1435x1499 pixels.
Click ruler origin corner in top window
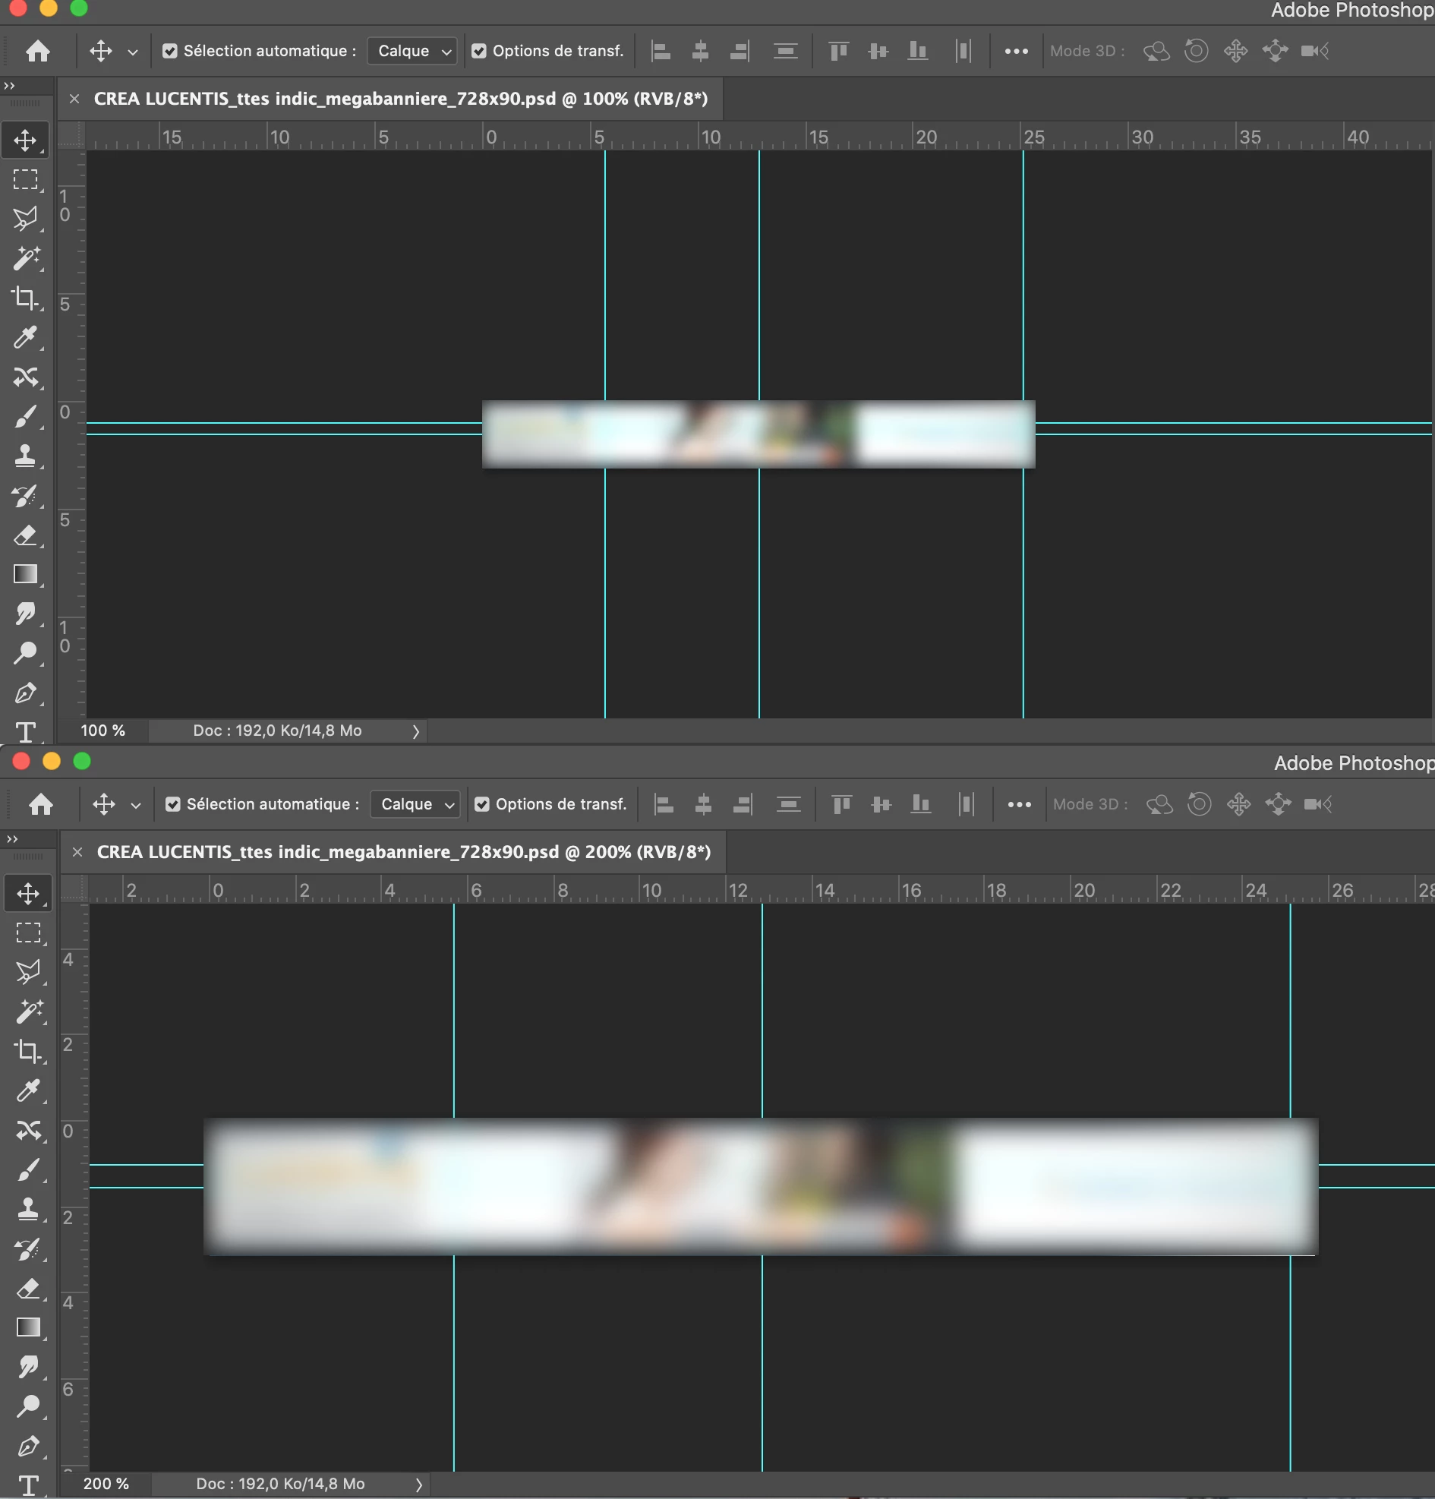click(71, 135)
